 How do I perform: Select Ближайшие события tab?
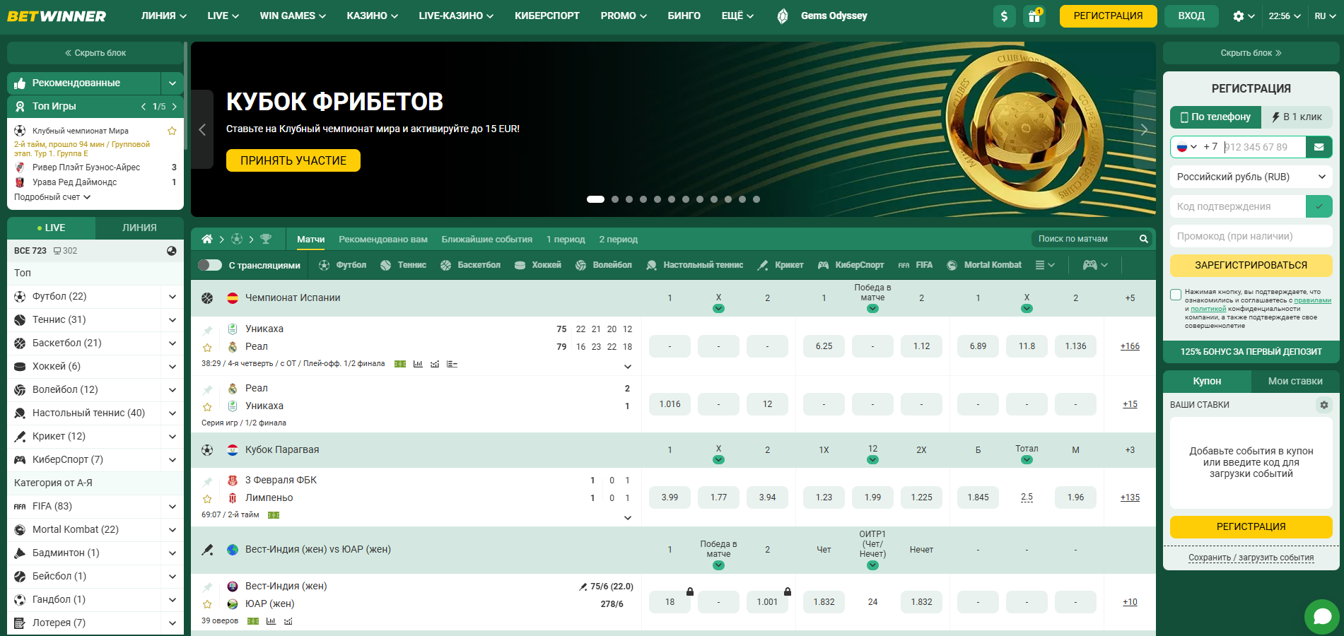[487, 239]
